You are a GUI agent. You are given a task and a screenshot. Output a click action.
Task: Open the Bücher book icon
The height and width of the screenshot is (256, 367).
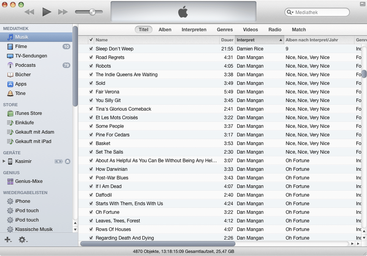10,75
